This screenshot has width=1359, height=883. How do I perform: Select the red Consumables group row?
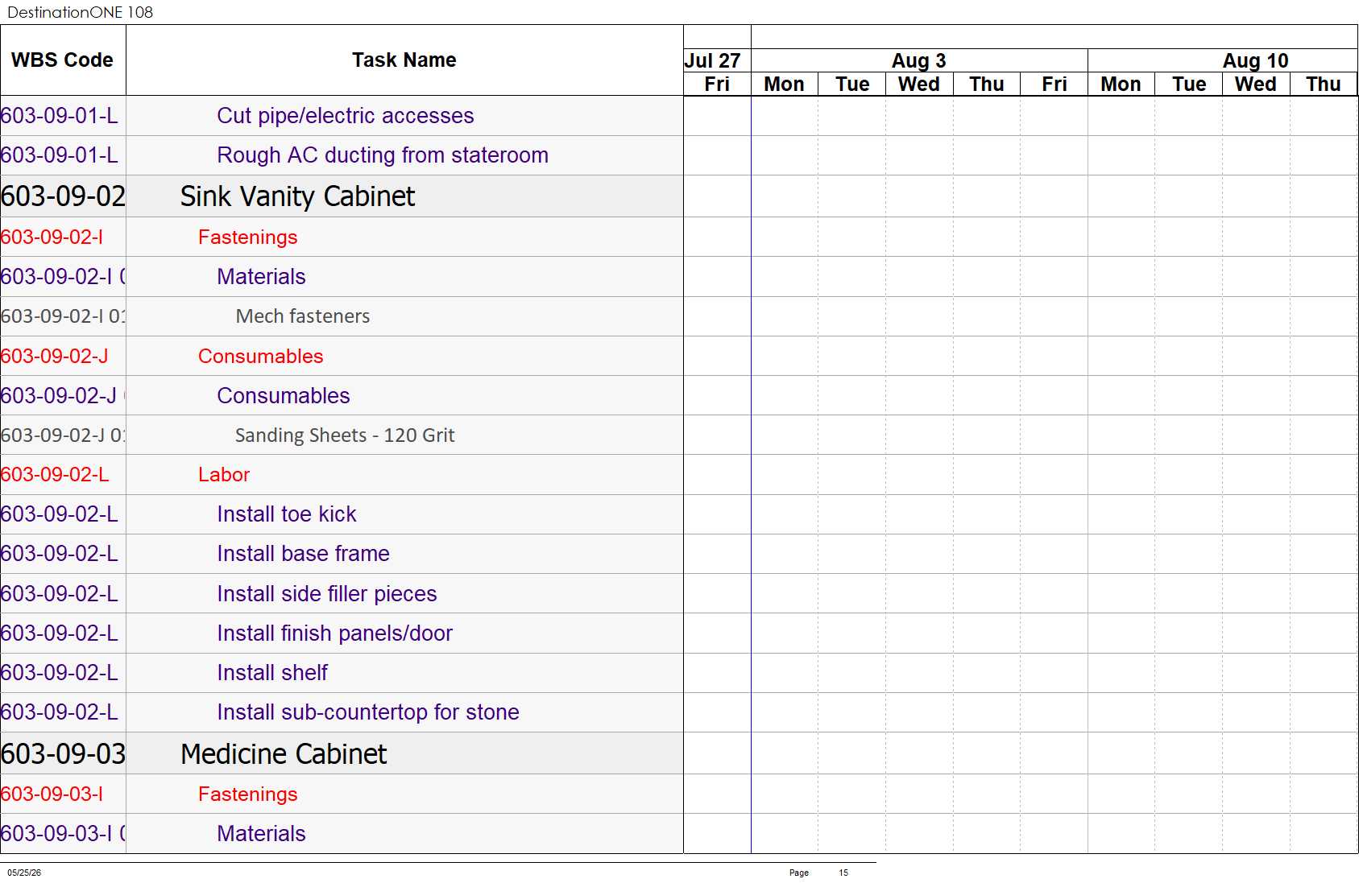261,357
